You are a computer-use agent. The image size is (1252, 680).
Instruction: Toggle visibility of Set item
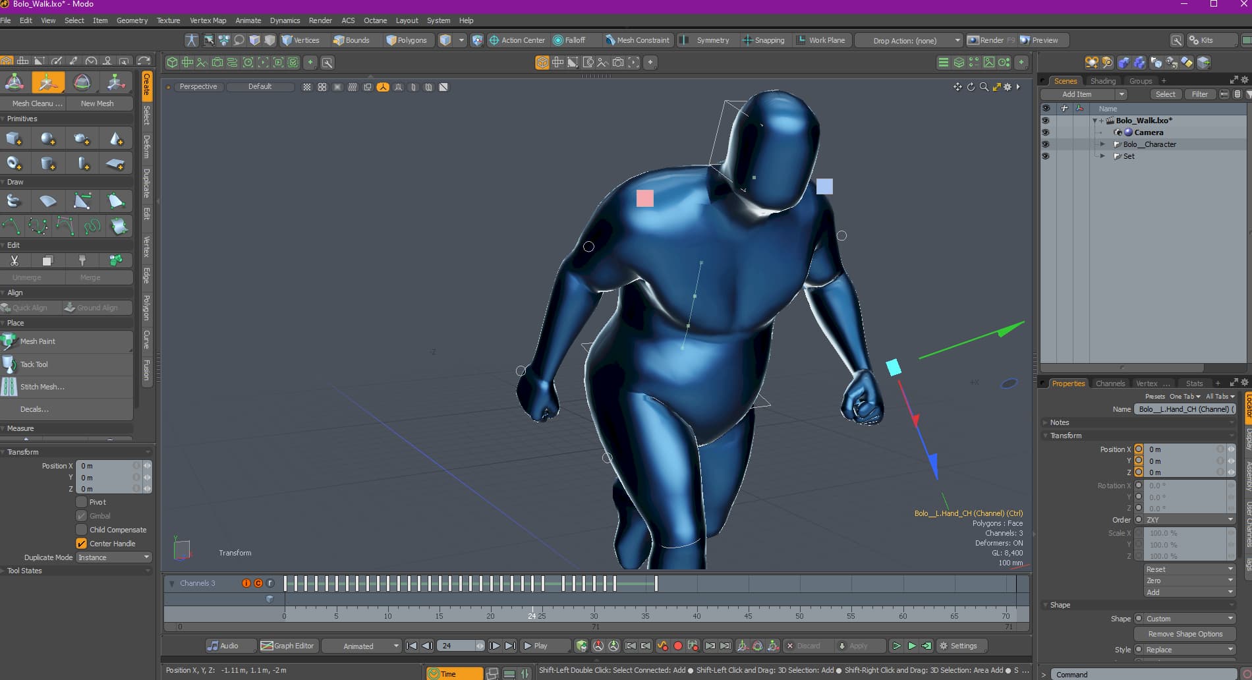coord(1045,156)
